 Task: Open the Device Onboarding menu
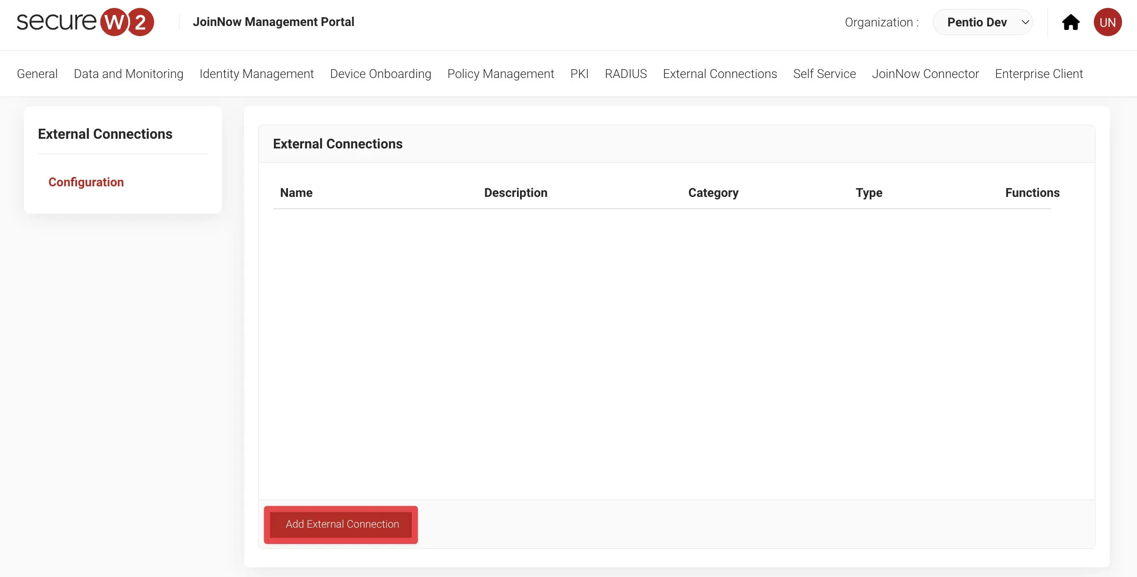(380, 74)
